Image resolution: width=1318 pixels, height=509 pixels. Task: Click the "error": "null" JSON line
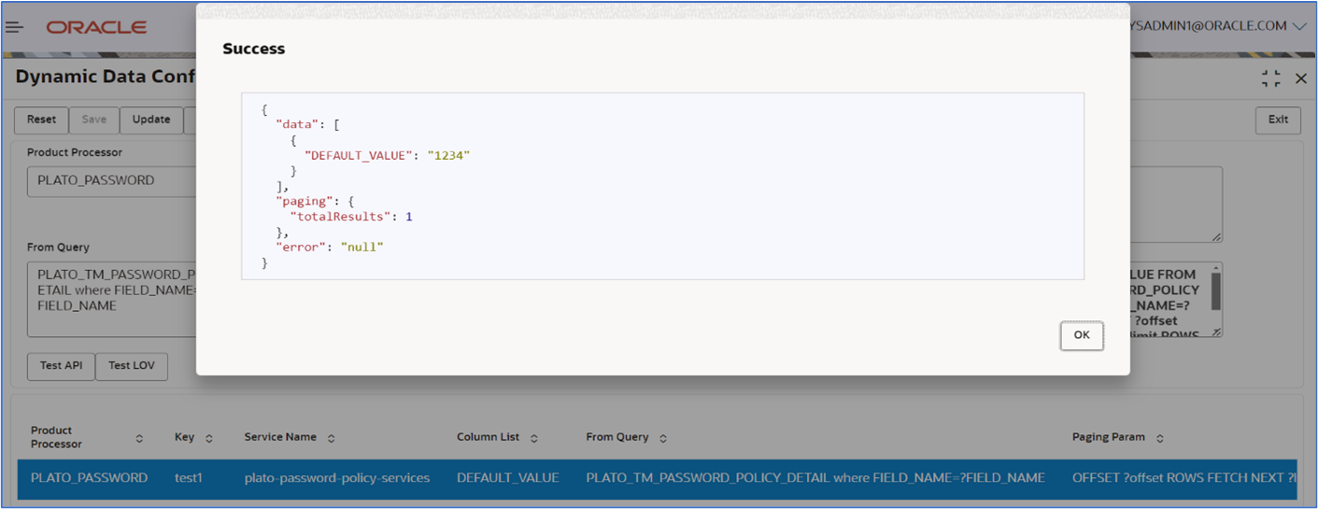[x=330, y=247]
